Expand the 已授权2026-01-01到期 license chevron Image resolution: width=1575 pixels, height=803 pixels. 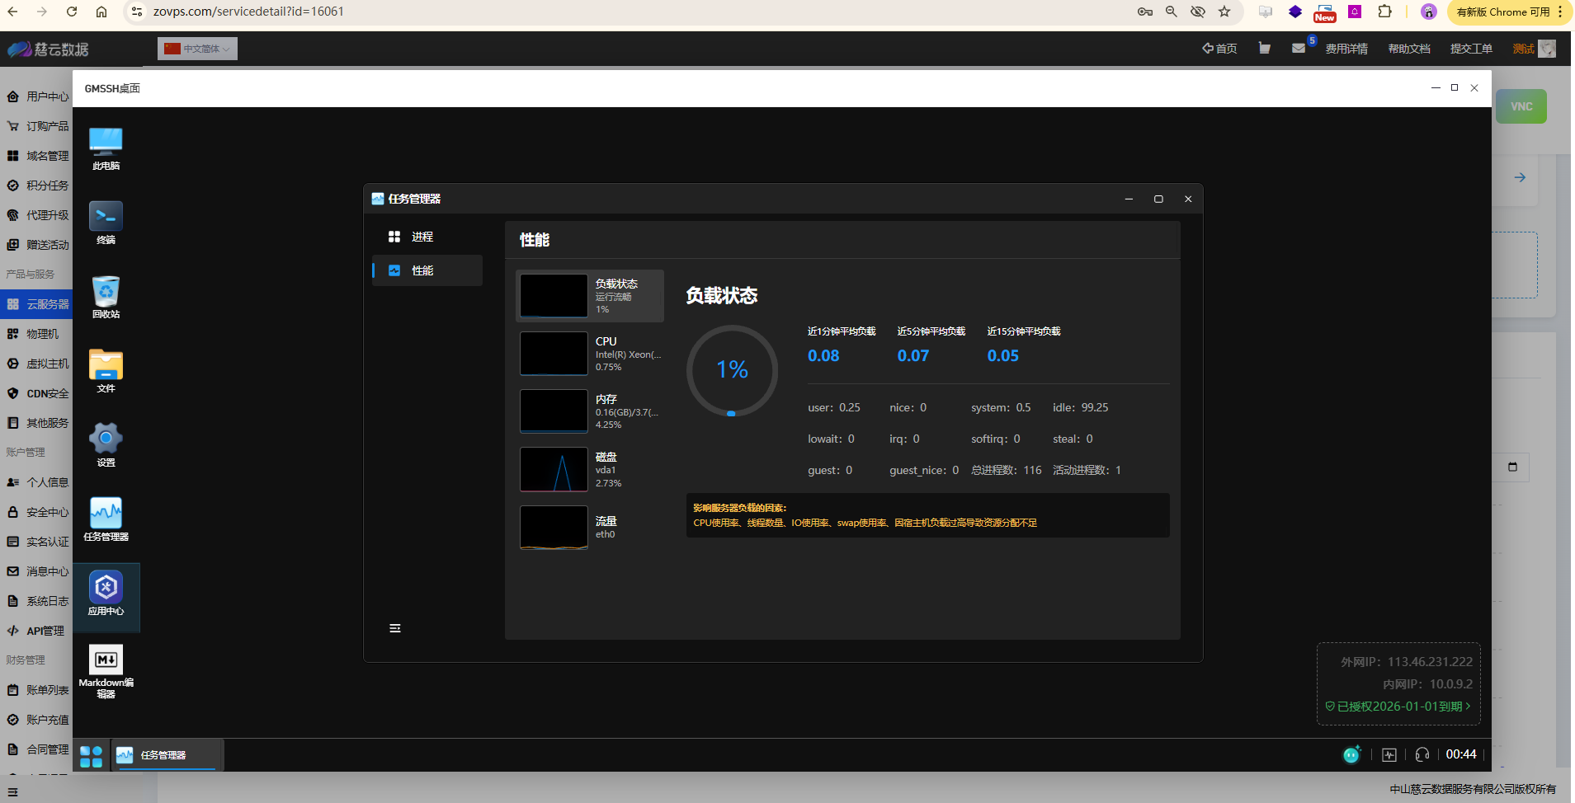click(x=1468, y=706)
